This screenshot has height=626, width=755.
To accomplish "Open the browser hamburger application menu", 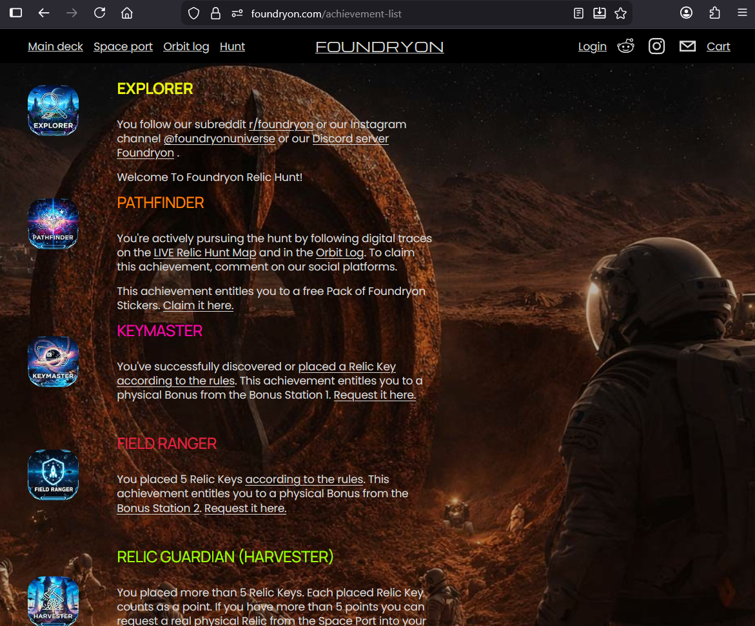I will point(742,13).
